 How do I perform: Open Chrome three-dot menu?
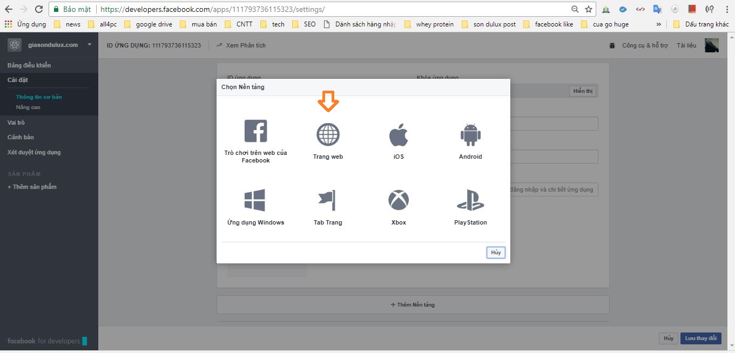click(x=726, y=9)
